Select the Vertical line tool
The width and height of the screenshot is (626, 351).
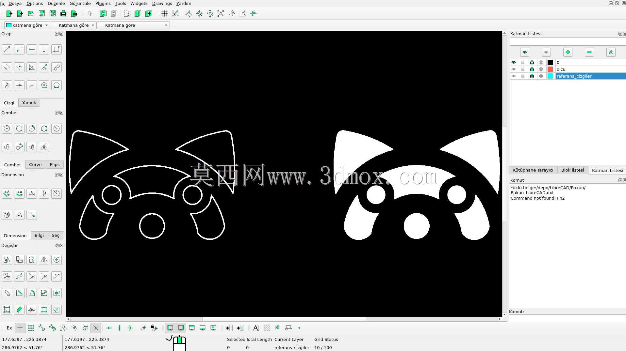tap(44, 49)
